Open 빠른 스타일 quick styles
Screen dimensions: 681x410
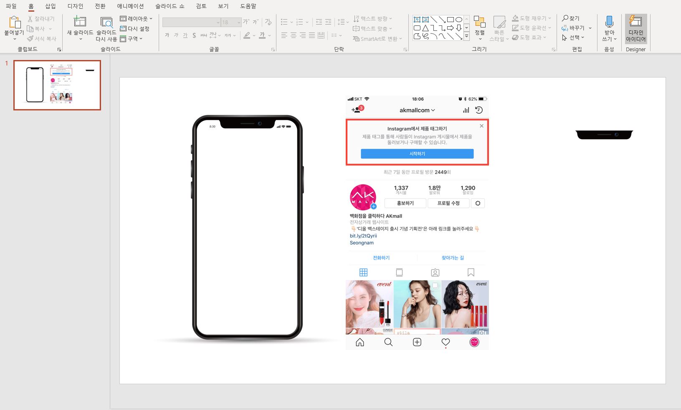499,28
